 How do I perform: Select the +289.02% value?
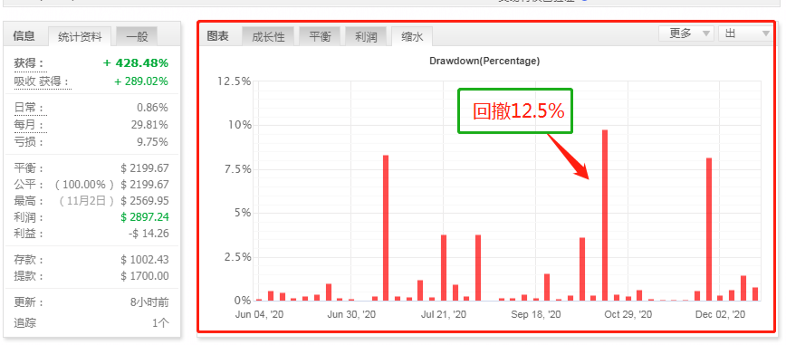[x=141, y=81]
